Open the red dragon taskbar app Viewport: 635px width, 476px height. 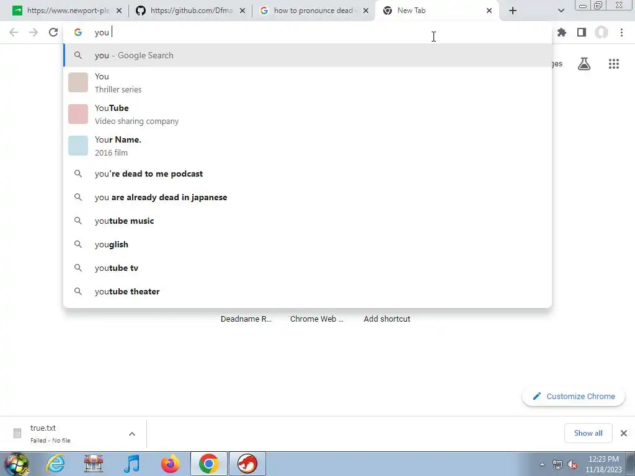click(x=247, y=464)
